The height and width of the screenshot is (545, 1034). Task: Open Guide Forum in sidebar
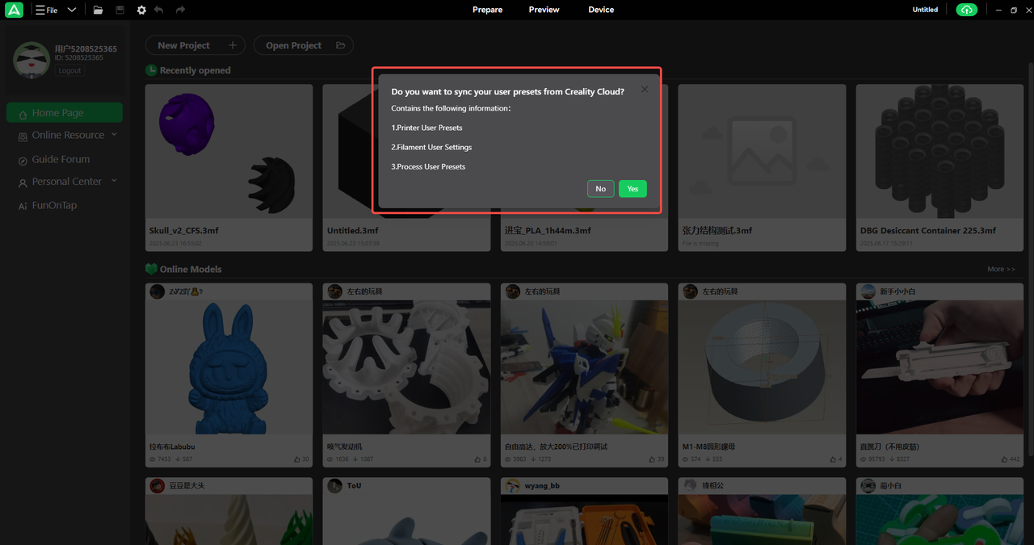point(61,159)
